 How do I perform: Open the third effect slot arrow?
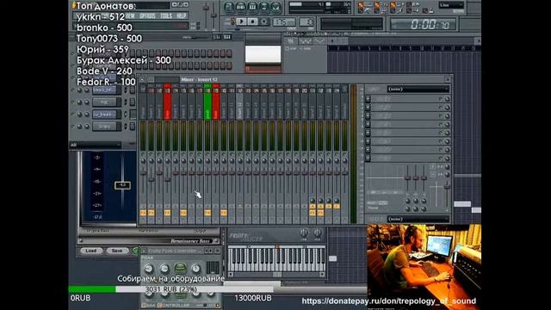tap(368, 116)
